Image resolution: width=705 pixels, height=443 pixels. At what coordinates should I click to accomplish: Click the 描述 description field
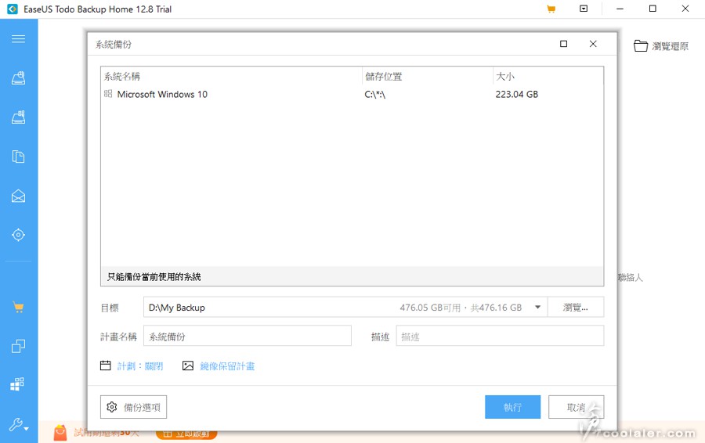(500, 336)
